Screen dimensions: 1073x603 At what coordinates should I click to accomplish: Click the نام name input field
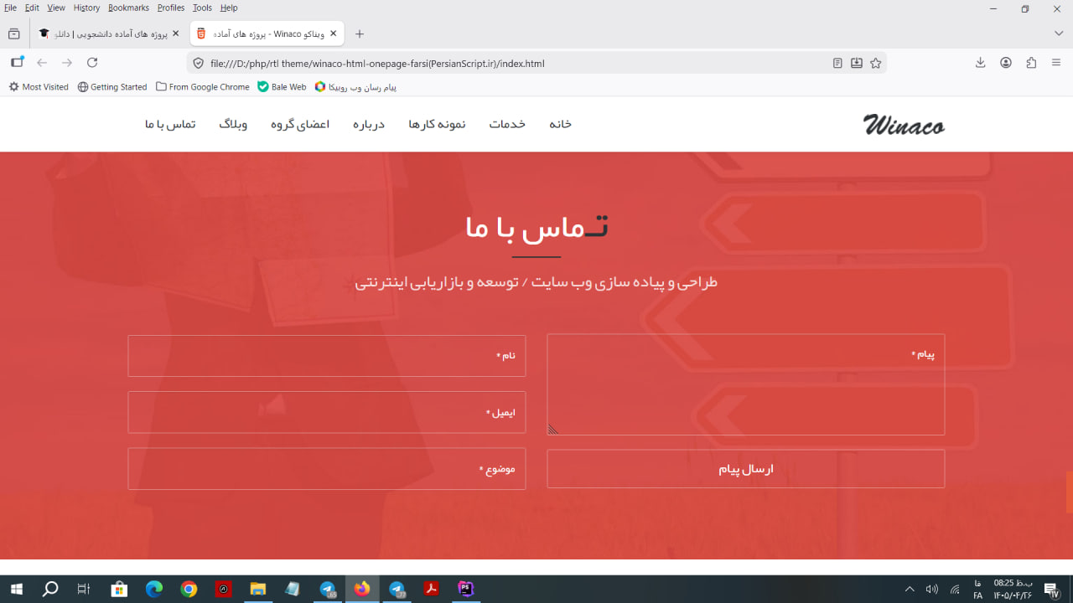pos(327,356)
